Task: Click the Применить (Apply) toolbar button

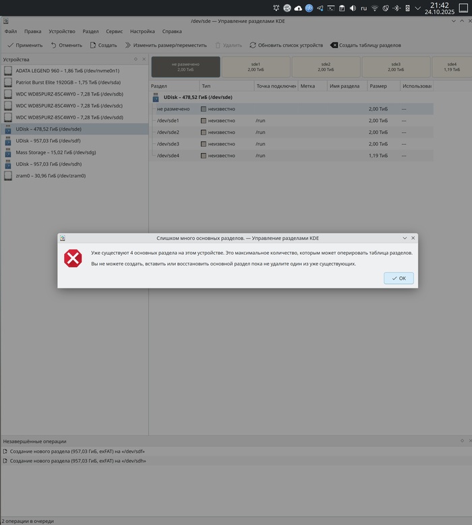Action: (x=24, y=45)
